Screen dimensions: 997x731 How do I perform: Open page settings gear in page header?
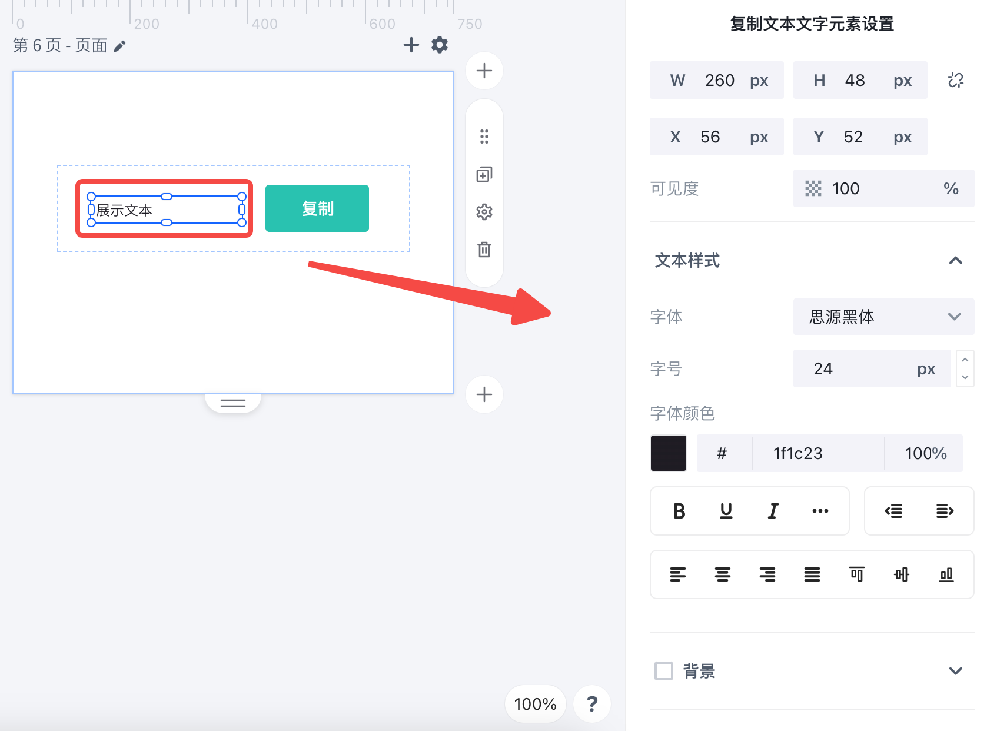[440, 45]
